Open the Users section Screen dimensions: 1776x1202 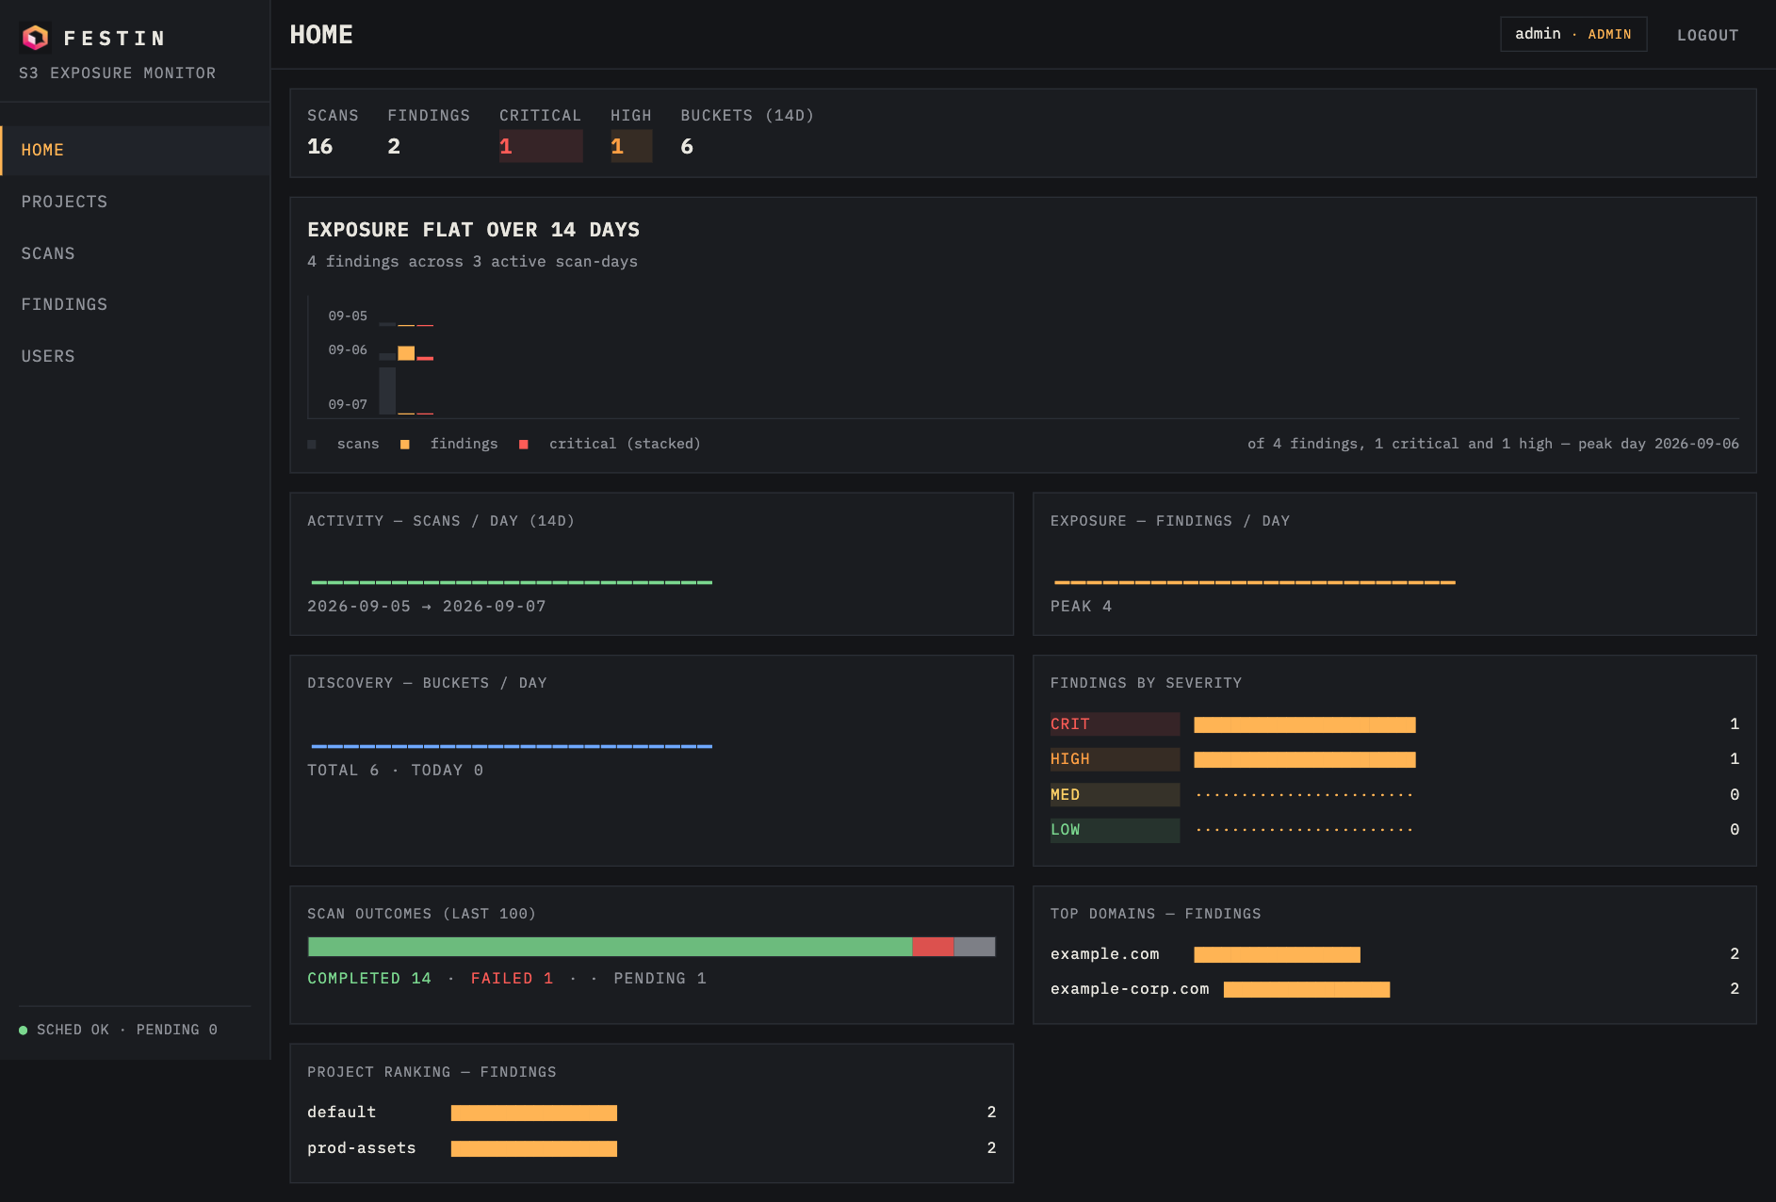tap(136, 356)
